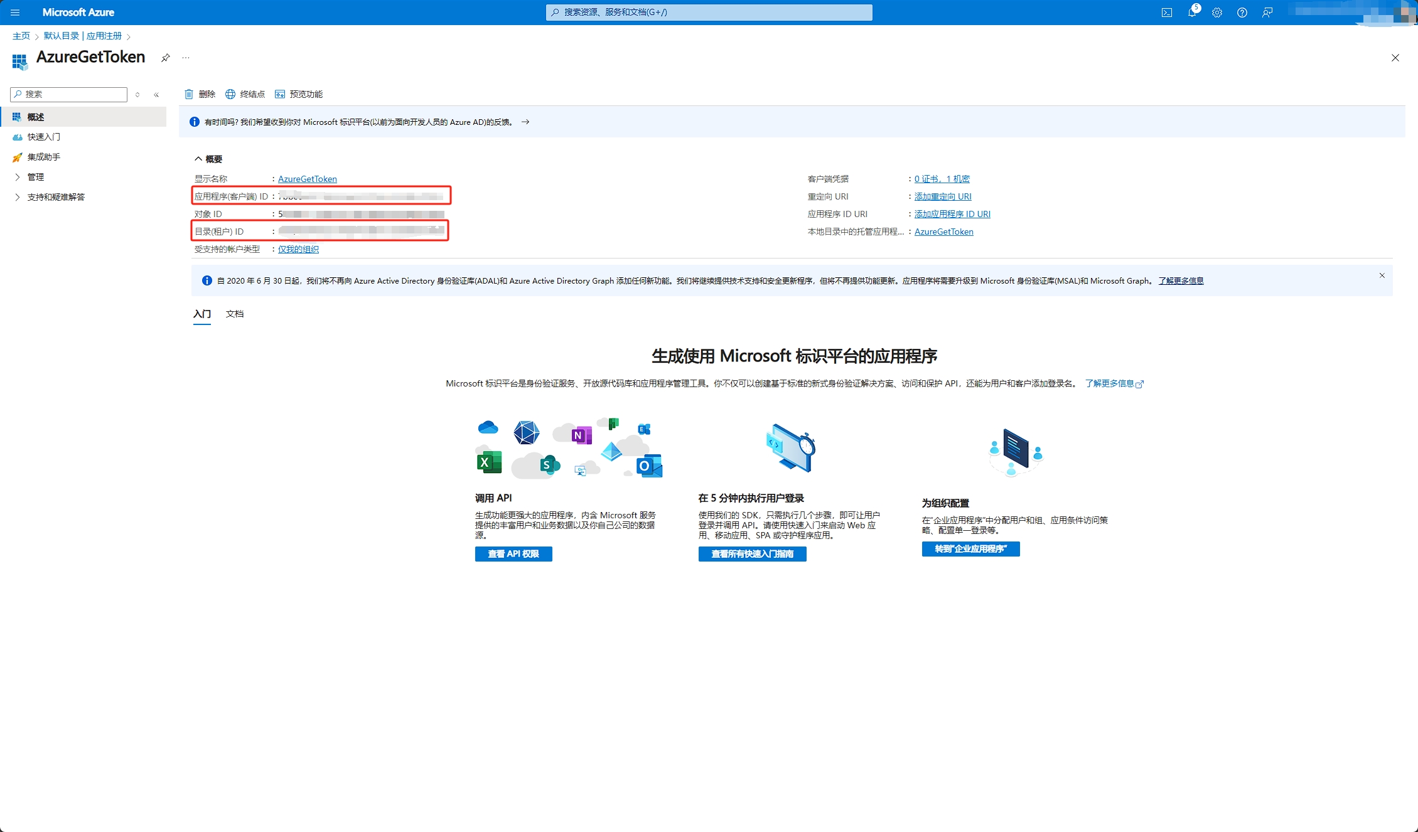
Task: Click the 查看 API 权限 button
Action: point(513,554)
